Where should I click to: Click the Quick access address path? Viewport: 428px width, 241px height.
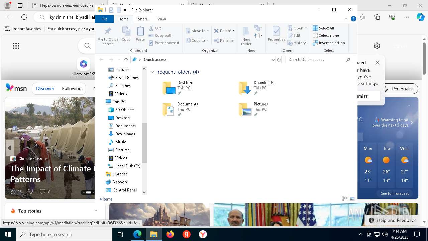click(155, 60)
